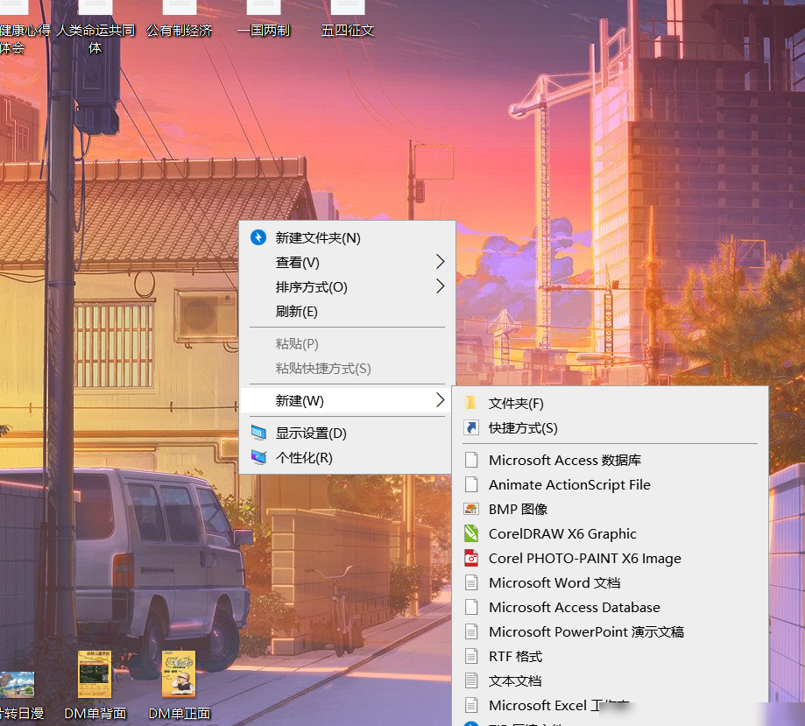Select the 转日漫 desktop image
Image resolution: width=805 pixels, height=726 pixels.
coord(20,695)
